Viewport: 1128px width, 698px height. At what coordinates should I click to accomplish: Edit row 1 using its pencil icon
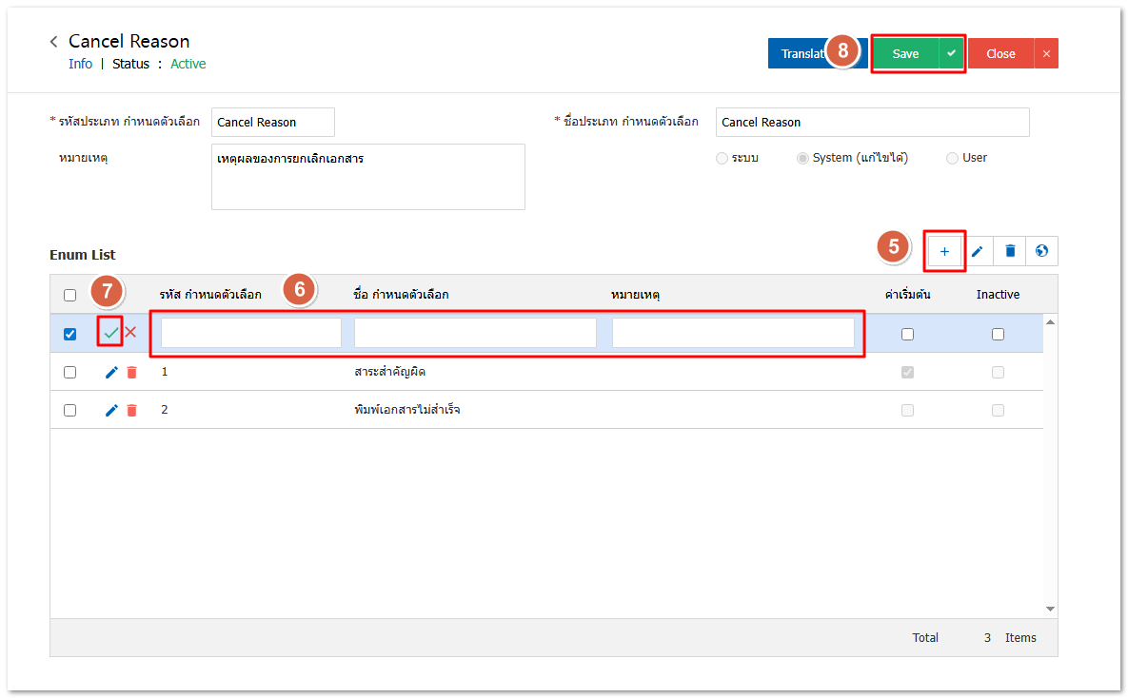click(x=111, y=372)
